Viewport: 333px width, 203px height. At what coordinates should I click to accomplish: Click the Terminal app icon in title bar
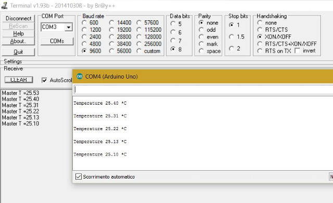[x=4, y=6]
